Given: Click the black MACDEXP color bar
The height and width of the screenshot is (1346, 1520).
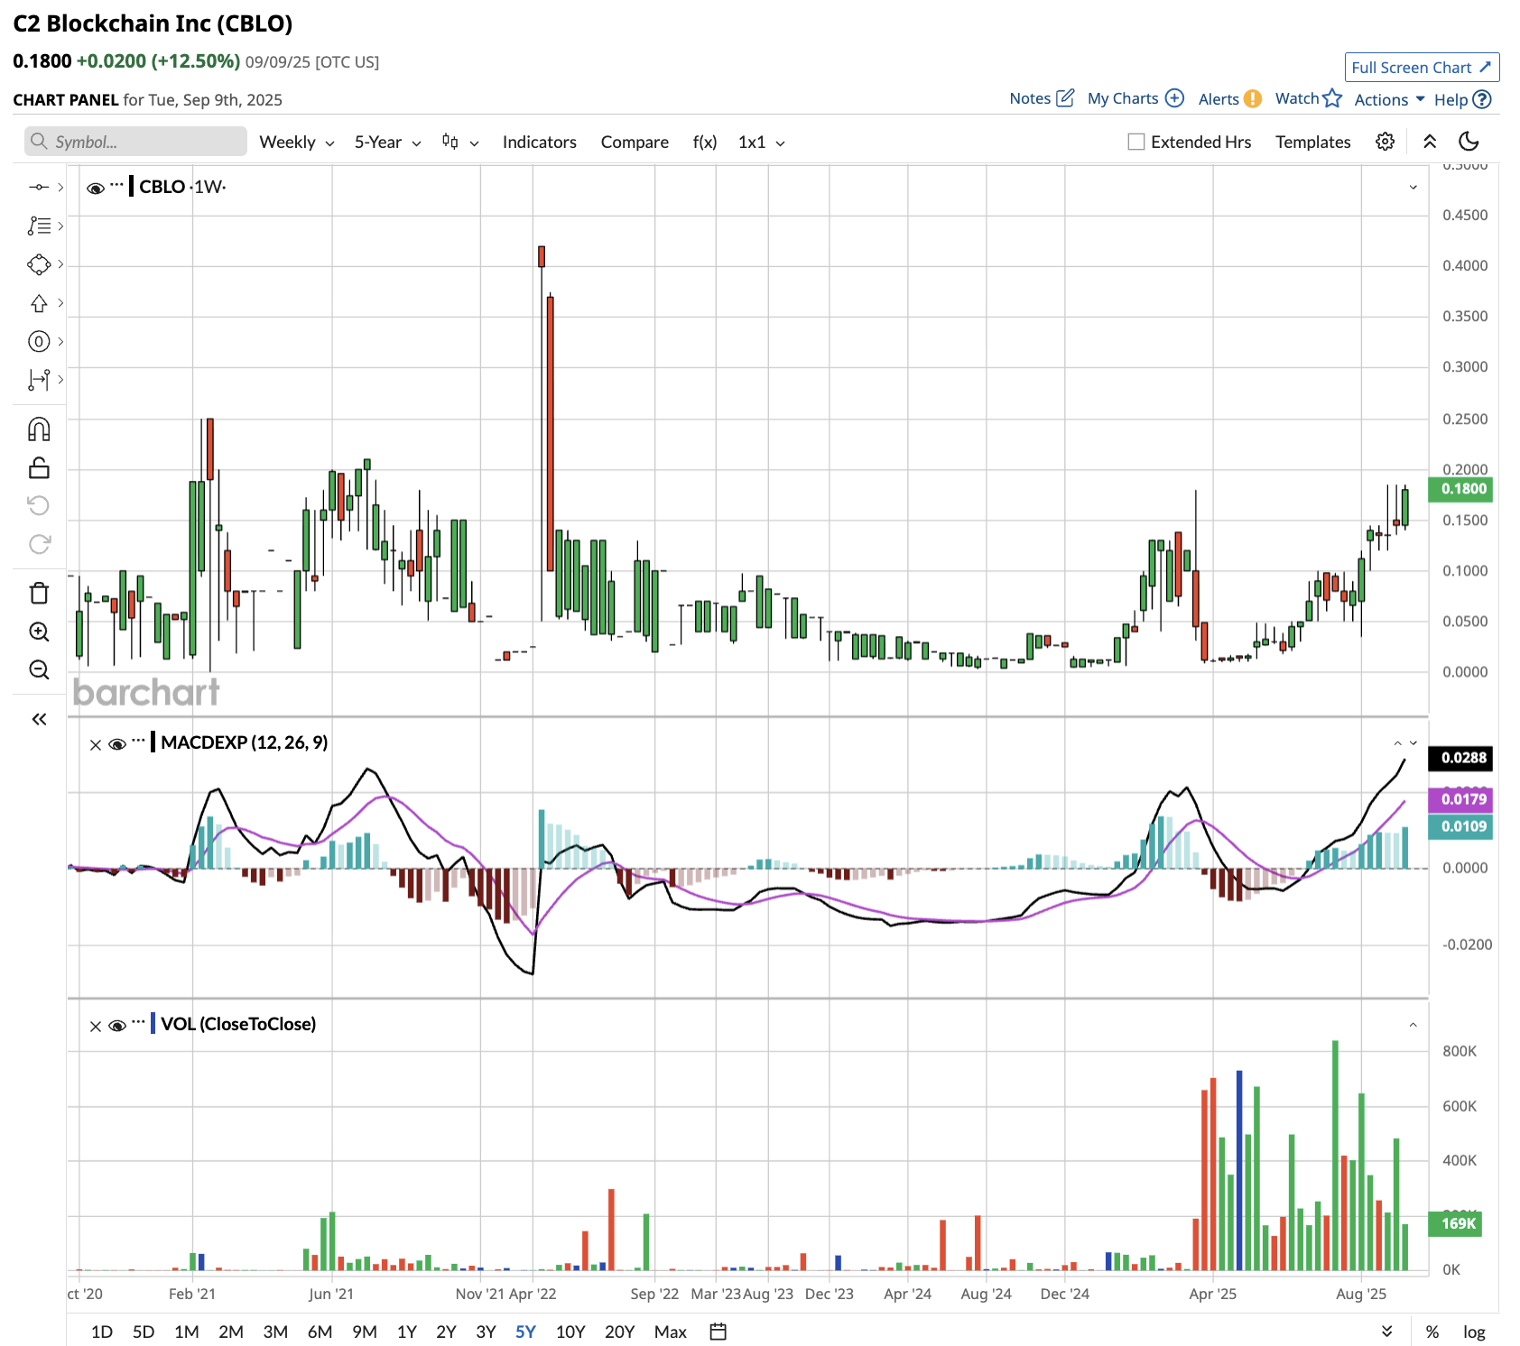Looking at the screenshot, I should coord(153,742).
